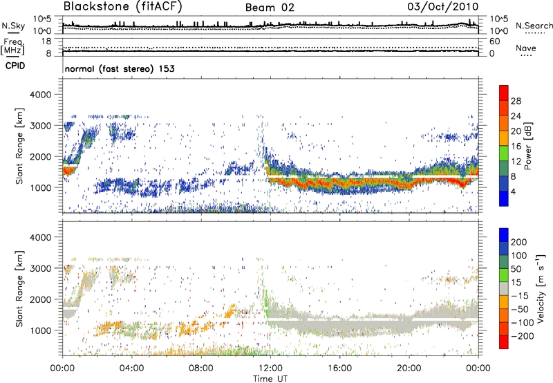Click the "N.Search" legend label
Screen dimensions: 553x383
(x=534, y=26)
